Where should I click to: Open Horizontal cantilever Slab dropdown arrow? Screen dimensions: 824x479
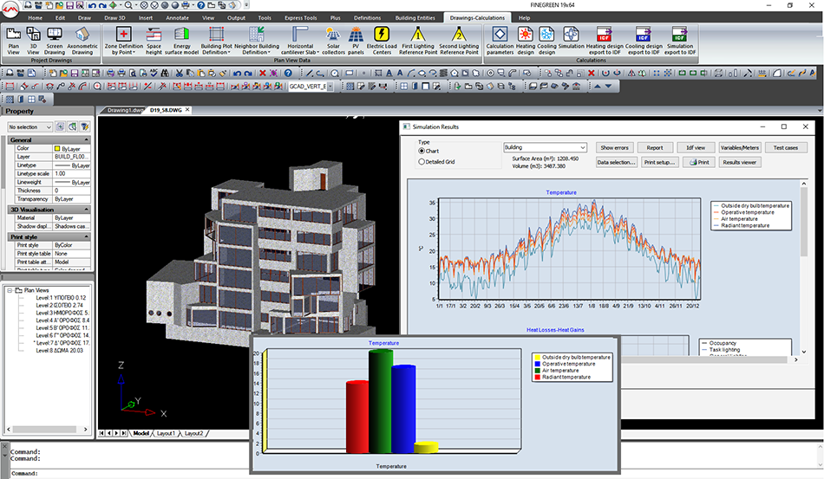pos(318,53)
